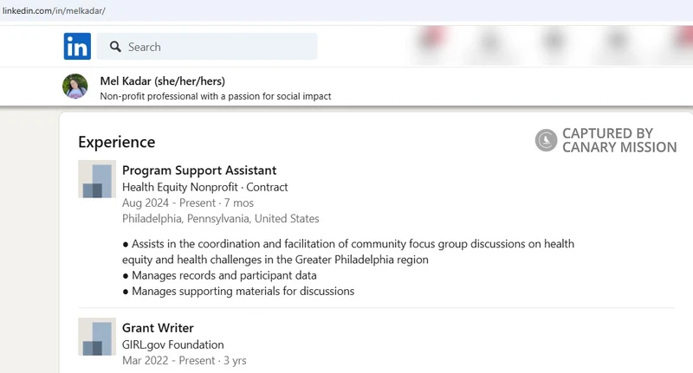The width and height of the screenshot is (693, 373).
Task: Open Mel Kadar's profile photo
Action: pyautogui.click(x=75, y=86)
